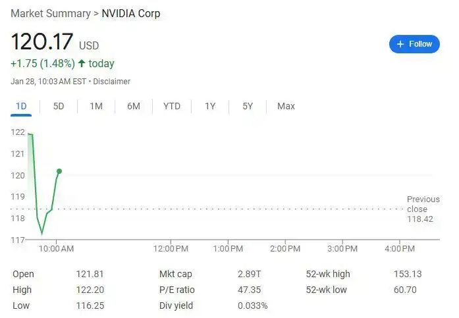Follow the NVIDIA Corp stock

(x=414, y=44)
